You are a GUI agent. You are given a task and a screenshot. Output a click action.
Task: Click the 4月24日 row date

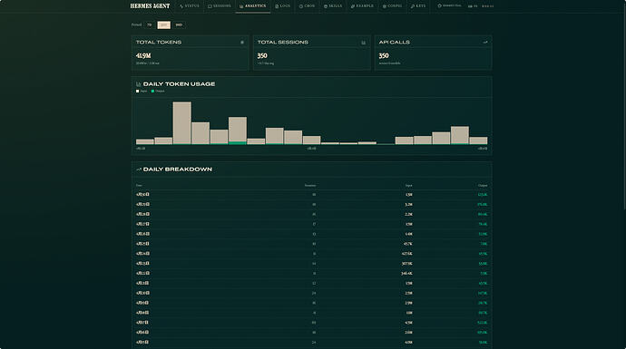coord(142,254)
